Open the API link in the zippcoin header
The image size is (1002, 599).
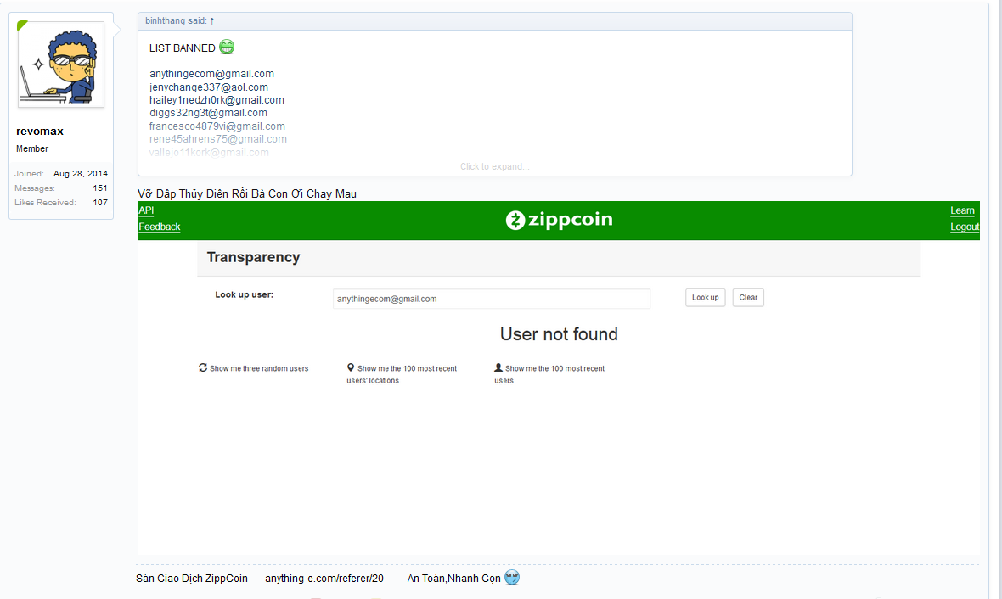[x=146, y=210]
